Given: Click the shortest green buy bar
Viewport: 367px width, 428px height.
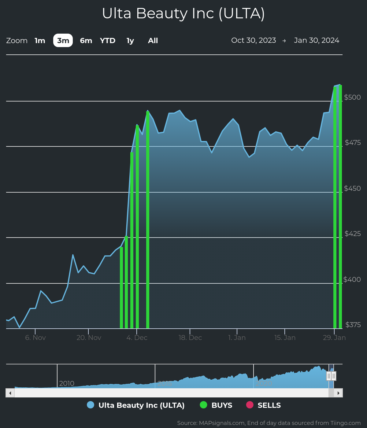Looking at the screenshot, I should [x=121, y=288].
